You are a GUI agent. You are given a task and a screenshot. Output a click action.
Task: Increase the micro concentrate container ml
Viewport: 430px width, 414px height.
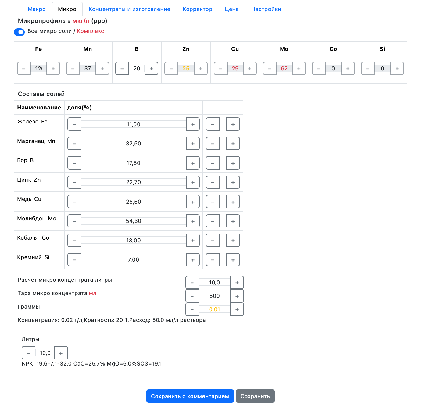(237, 296)
